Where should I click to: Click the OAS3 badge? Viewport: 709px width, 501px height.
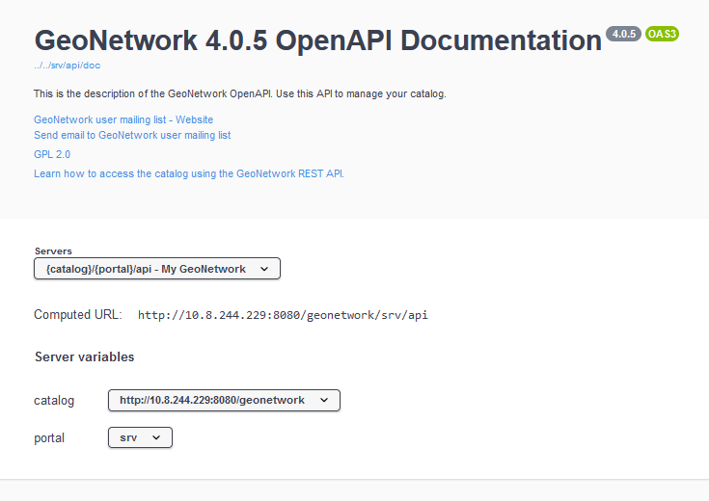tap(662, 34)
